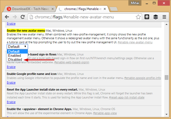Click the #enable-app-view anchor link
Viewport: 171px width, 119px height.
105,113
